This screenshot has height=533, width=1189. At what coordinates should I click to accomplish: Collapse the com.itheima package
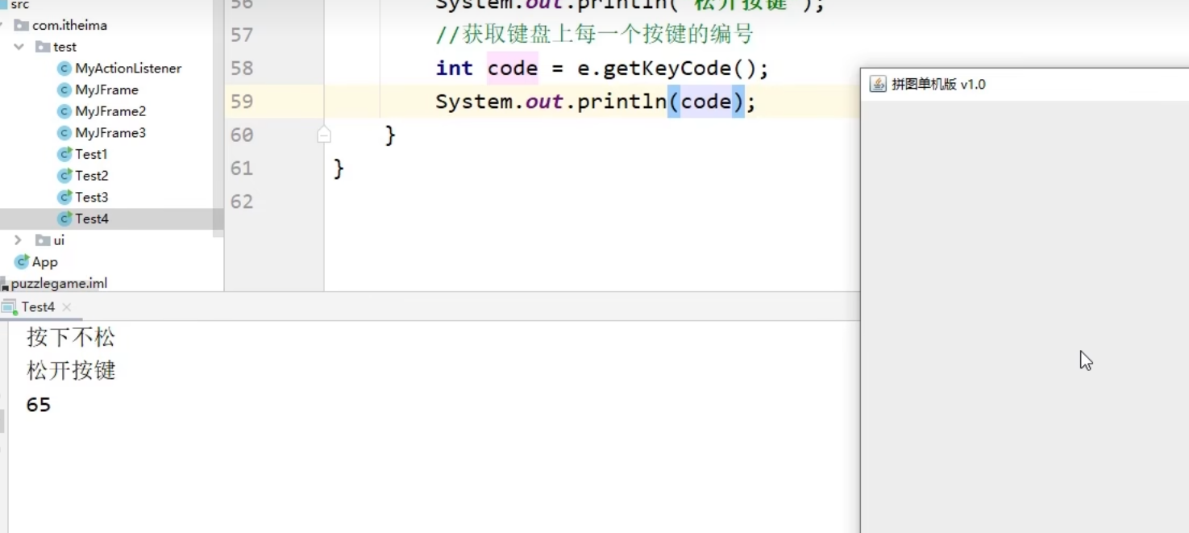click(x=2, y=26)
